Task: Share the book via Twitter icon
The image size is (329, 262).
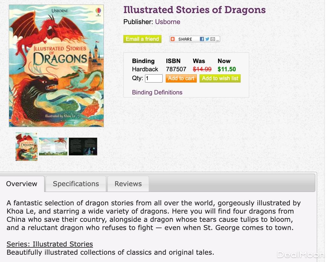Action: (x=207, y=39)
